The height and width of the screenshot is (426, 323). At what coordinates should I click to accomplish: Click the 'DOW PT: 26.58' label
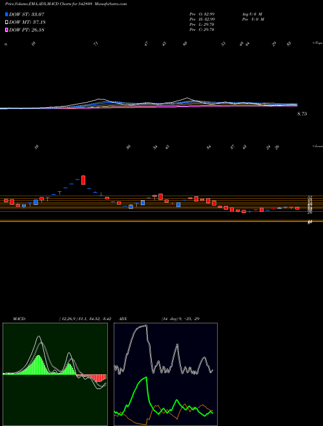[26, 30]
